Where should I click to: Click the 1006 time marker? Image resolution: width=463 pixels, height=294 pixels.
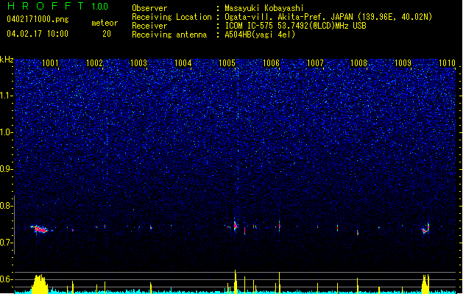point(271,63)
